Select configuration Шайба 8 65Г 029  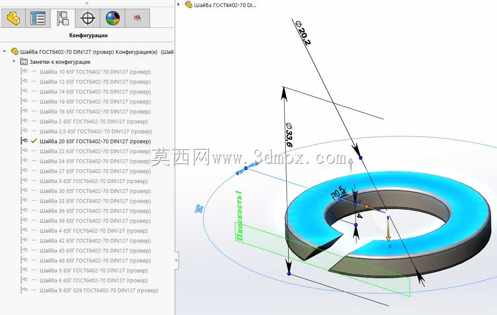99,290
